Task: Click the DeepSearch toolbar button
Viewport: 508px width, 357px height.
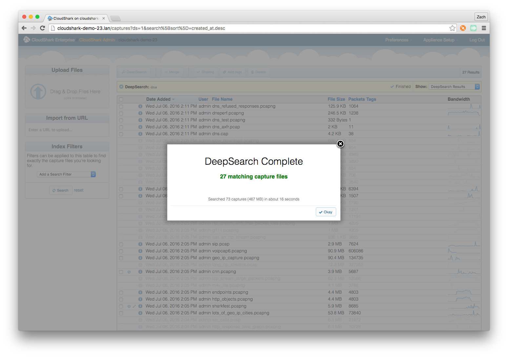Action: (x=134, y=72)
